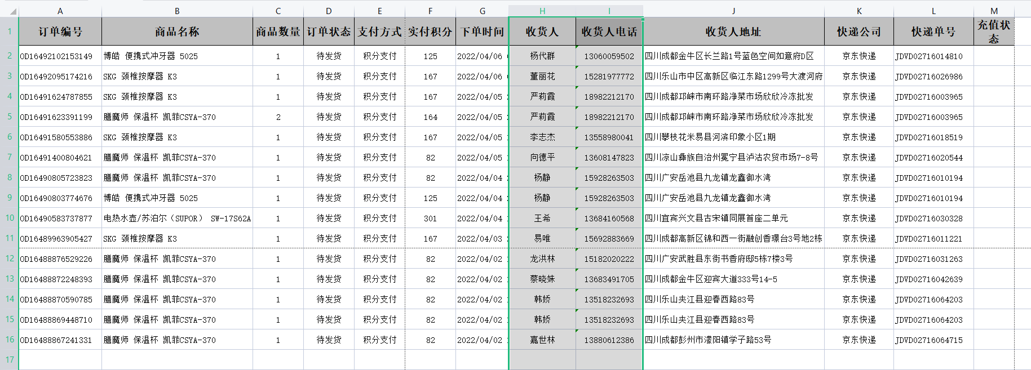
Task: Click address 四川成都金牛区长兰路1号蓝色空间如意府D区
Action: (733, 56)
